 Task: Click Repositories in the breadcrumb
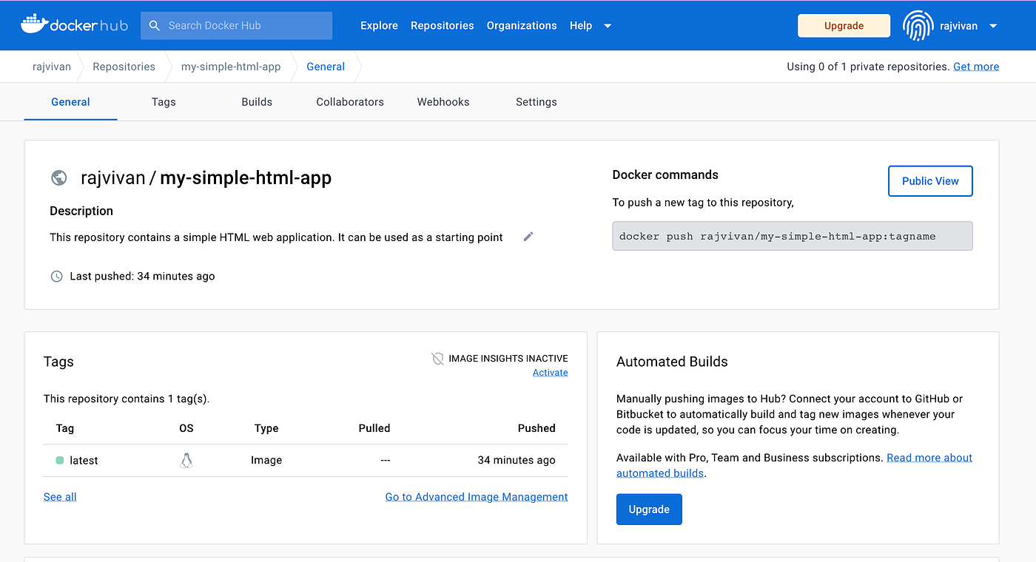point(124,67)
